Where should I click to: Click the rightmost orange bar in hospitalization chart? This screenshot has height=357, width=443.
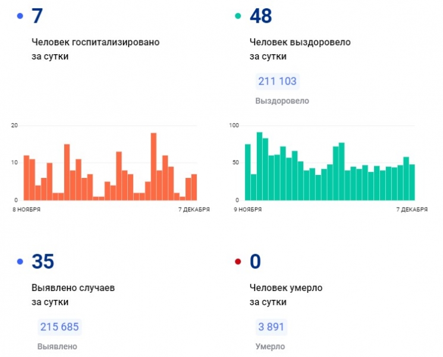[x=194, y=187]
